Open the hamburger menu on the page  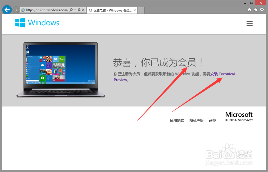pos(250,24)
